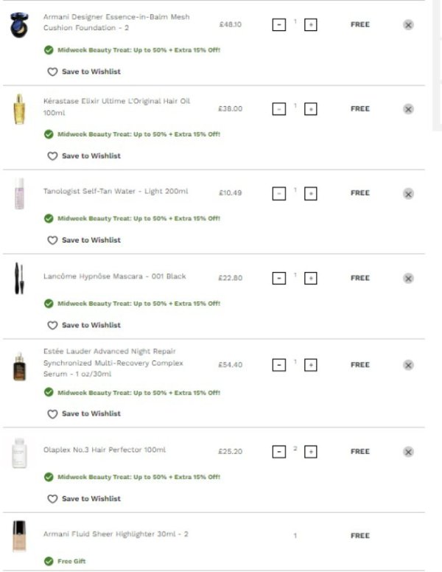Click heart icon for Kérastase Hair Oil
This screenshot has width=442, height=572.
click(52, 156)
